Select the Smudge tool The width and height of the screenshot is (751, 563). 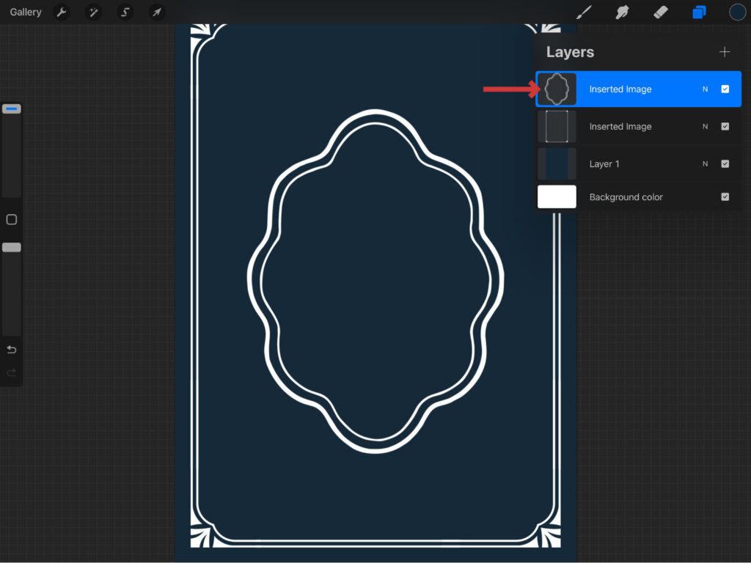622,12
